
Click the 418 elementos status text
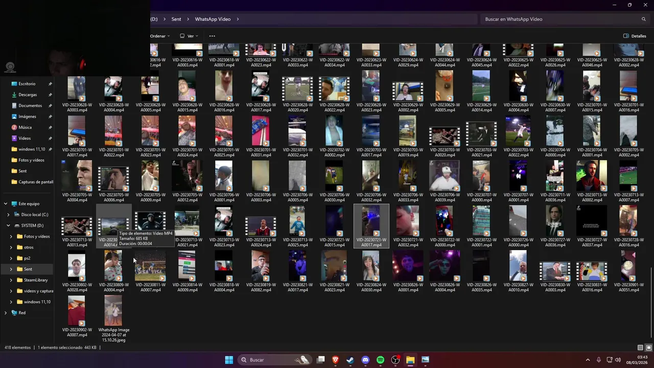(x=18, y=348)
